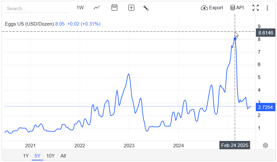The image size is (277, 162).
Task: Click the y-axis value 7
Action: 259,52
